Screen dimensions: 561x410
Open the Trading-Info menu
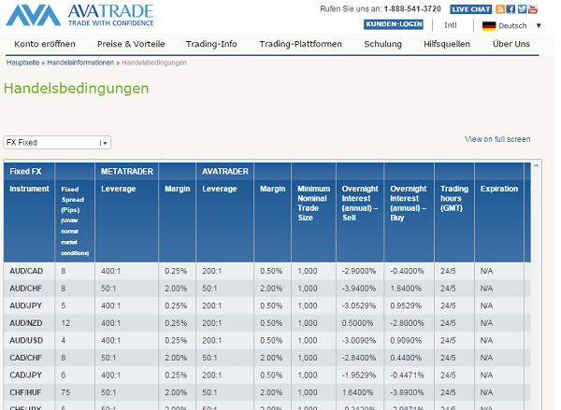211,44
